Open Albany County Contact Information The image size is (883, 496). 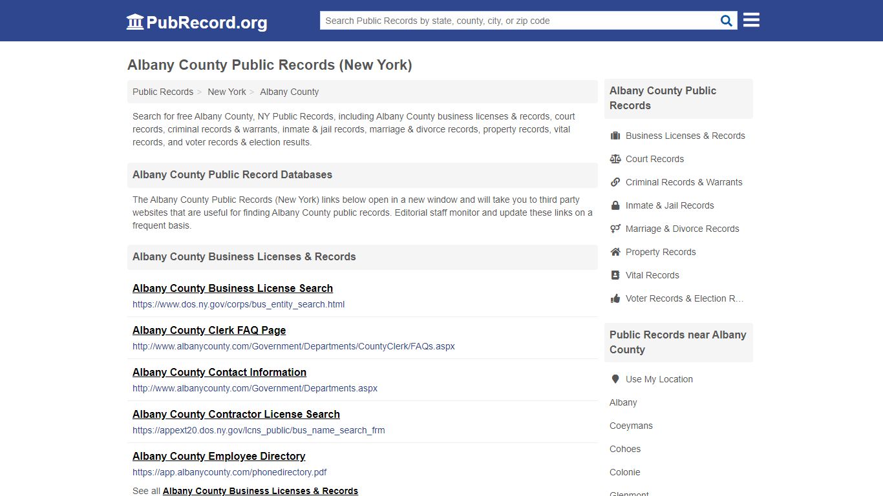pyautogui.click(x=219, y=372)
